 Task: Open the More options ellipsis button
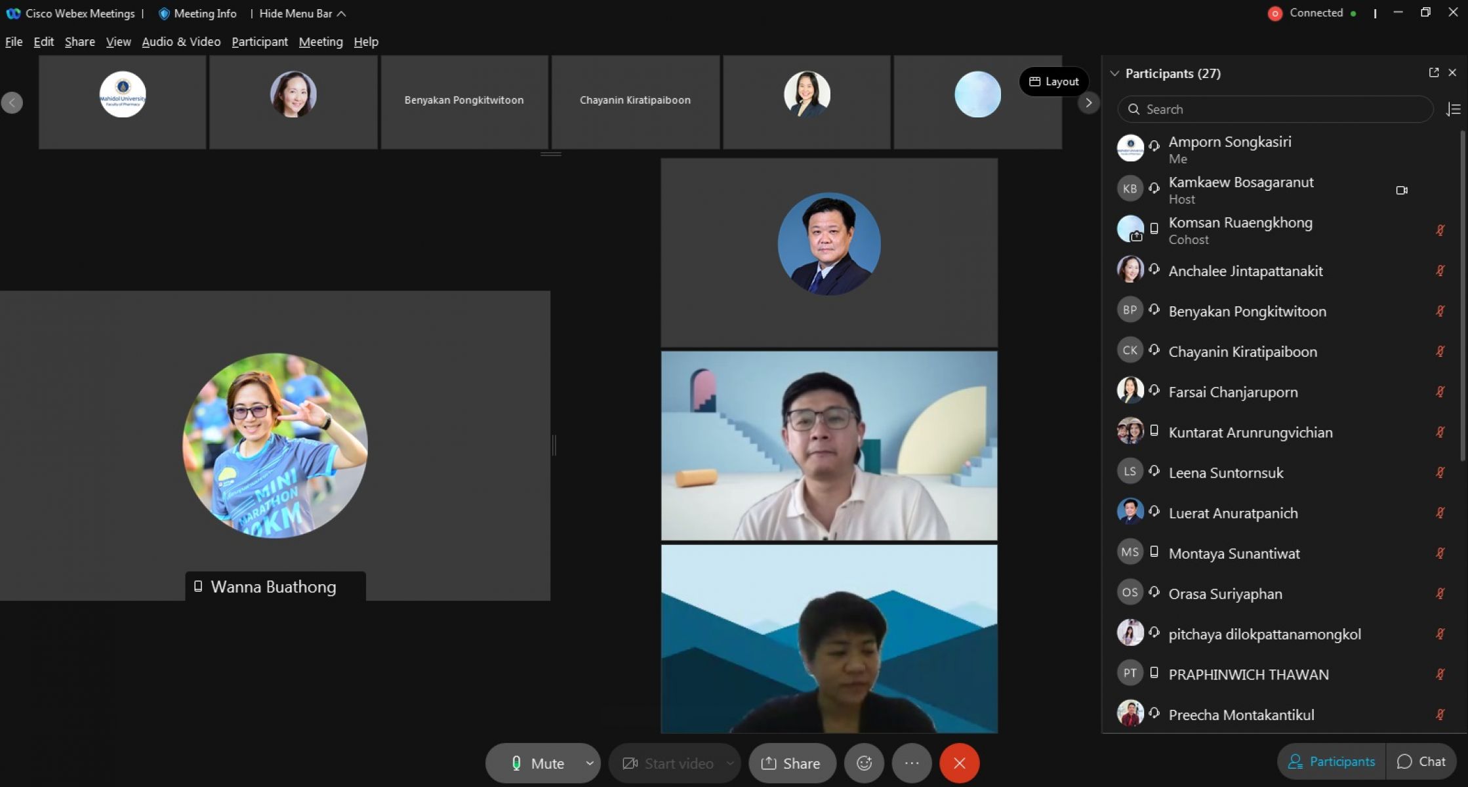click(x=912, y=763)
